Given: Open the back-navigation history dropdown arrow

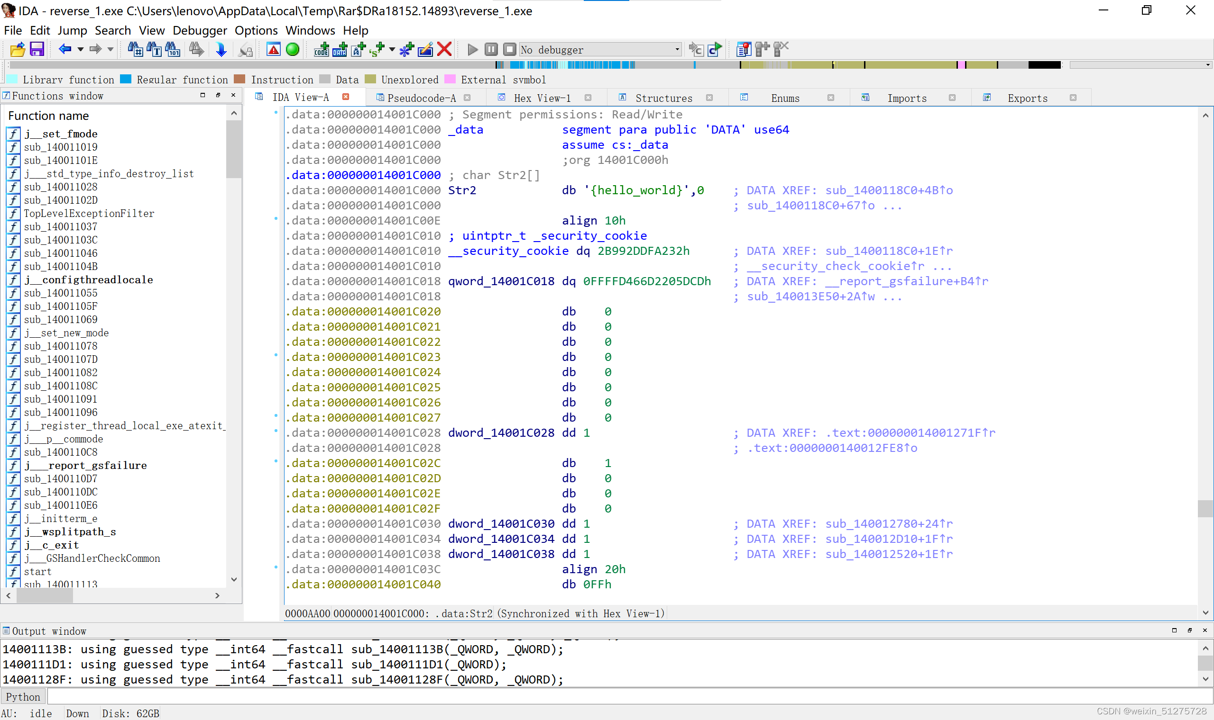Looking at the screenshot, I should (81, 49).
